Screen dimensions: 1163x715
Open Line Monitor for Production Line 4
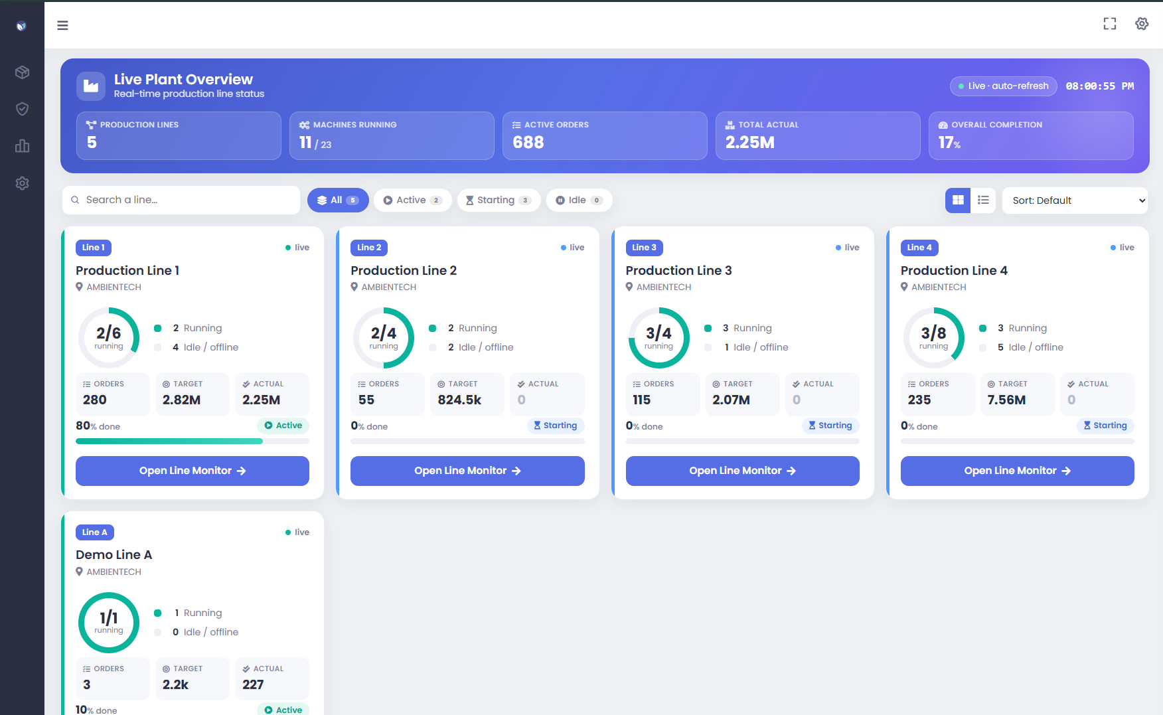1017,471
